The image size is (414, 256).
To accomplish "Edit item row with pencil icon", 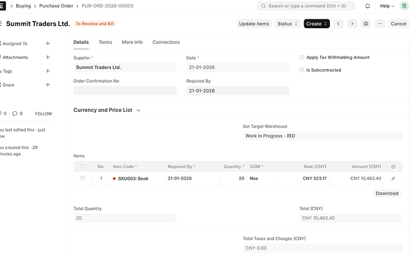I will [393, 178].
